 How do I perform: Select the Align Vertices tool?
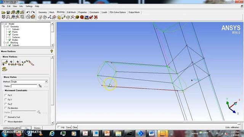18,63
